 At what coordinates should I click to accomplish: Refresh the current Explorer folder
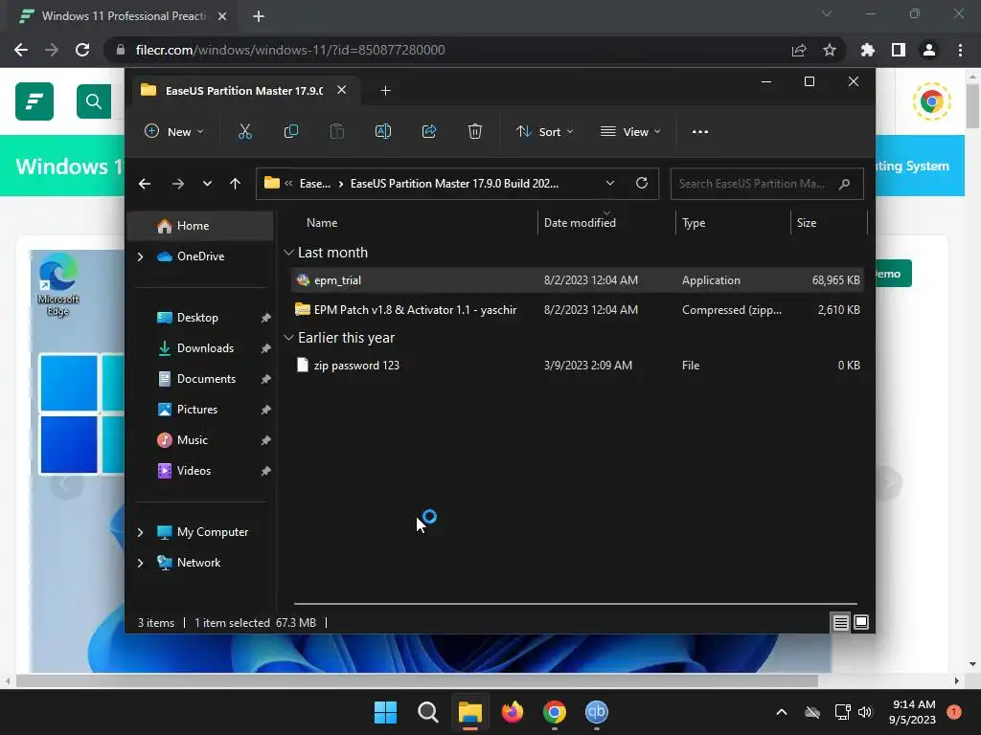(x=641, y=183)
